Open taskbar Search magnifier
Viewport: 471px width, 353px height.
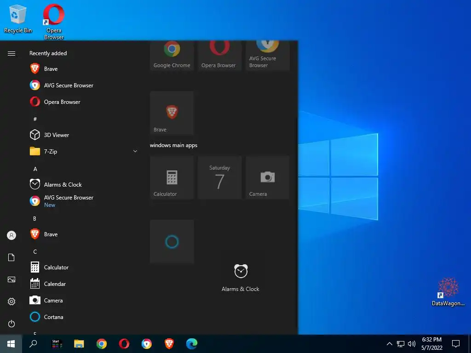point(33,344)
